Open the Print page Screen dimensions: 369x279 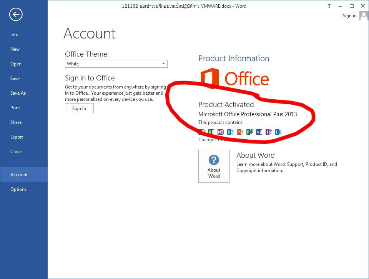15,108
